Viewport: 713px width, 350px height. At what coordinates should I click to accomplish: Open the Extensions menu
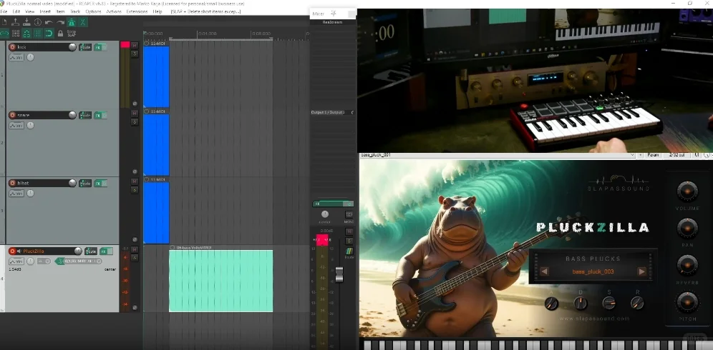[137, 11]
